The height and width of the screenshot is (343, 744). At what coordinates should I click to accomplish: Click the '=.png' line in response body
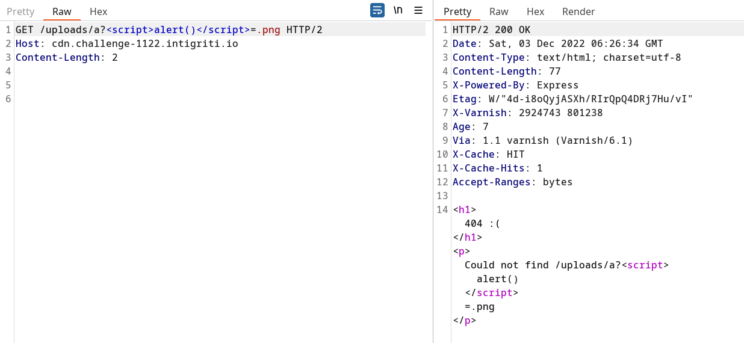pos(480,306)
